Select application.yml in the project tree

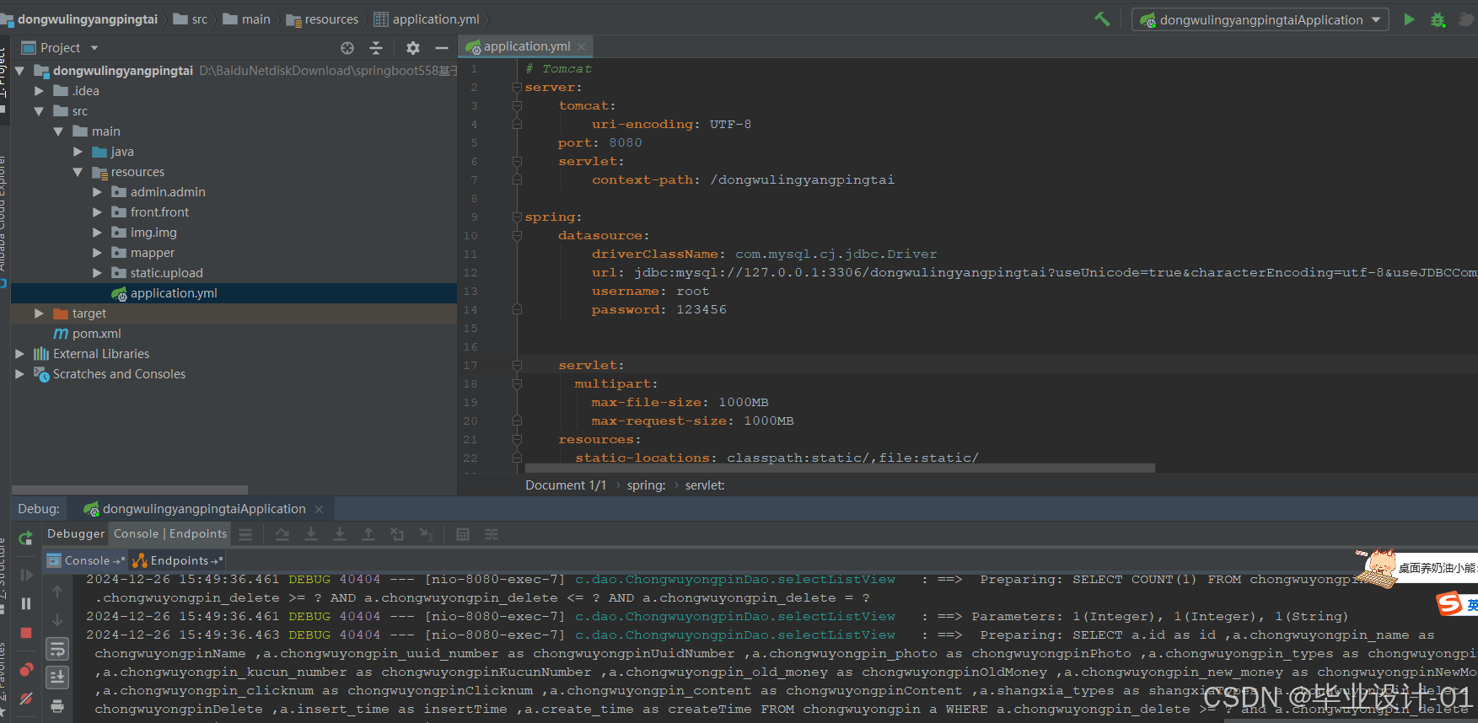click(x=234, y=293)
